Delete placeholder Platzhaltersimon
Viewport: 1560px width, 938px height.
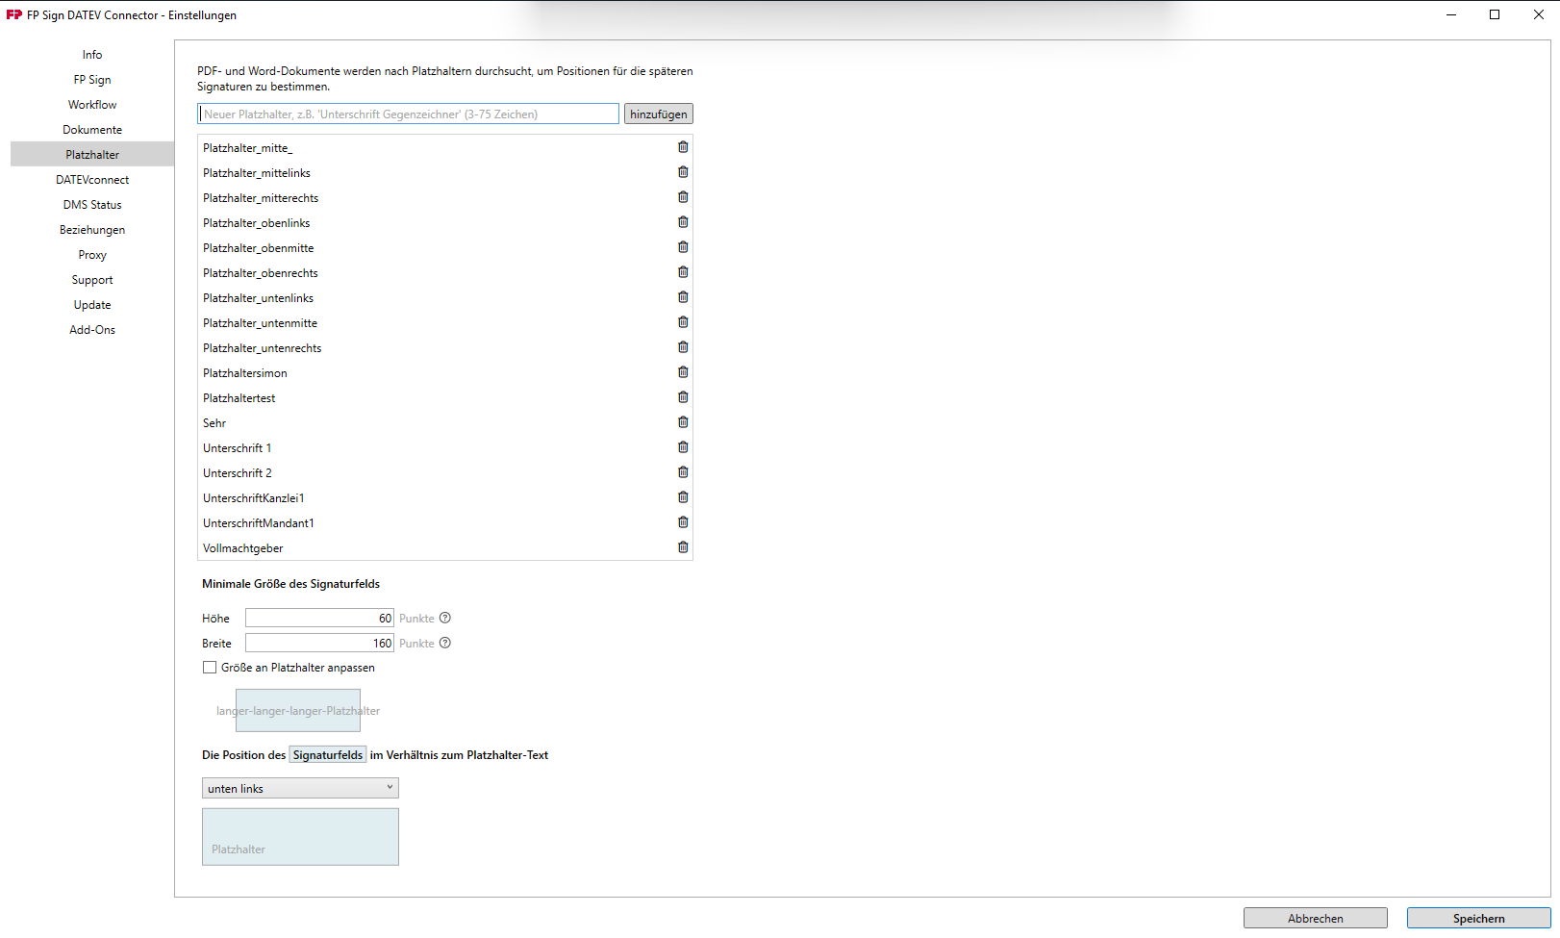(x=683, y=372)
